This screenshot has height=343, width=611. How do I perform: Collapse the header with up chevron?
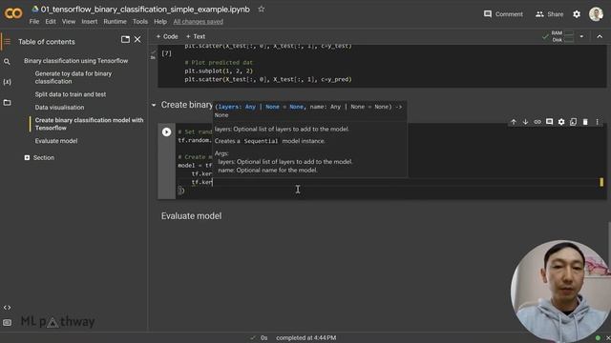(x=600, y=36)
